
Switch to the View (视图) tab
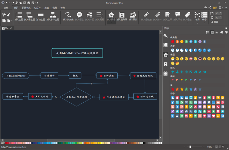pos(54,8)
